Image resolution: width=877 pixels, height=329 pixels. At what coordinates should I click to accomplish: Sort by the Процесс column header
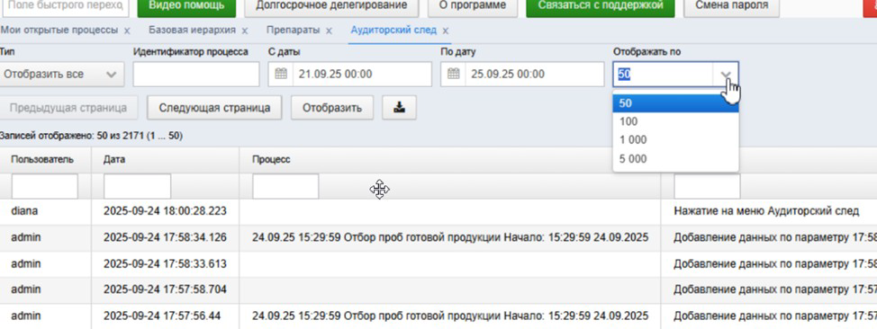coord(271,160)
